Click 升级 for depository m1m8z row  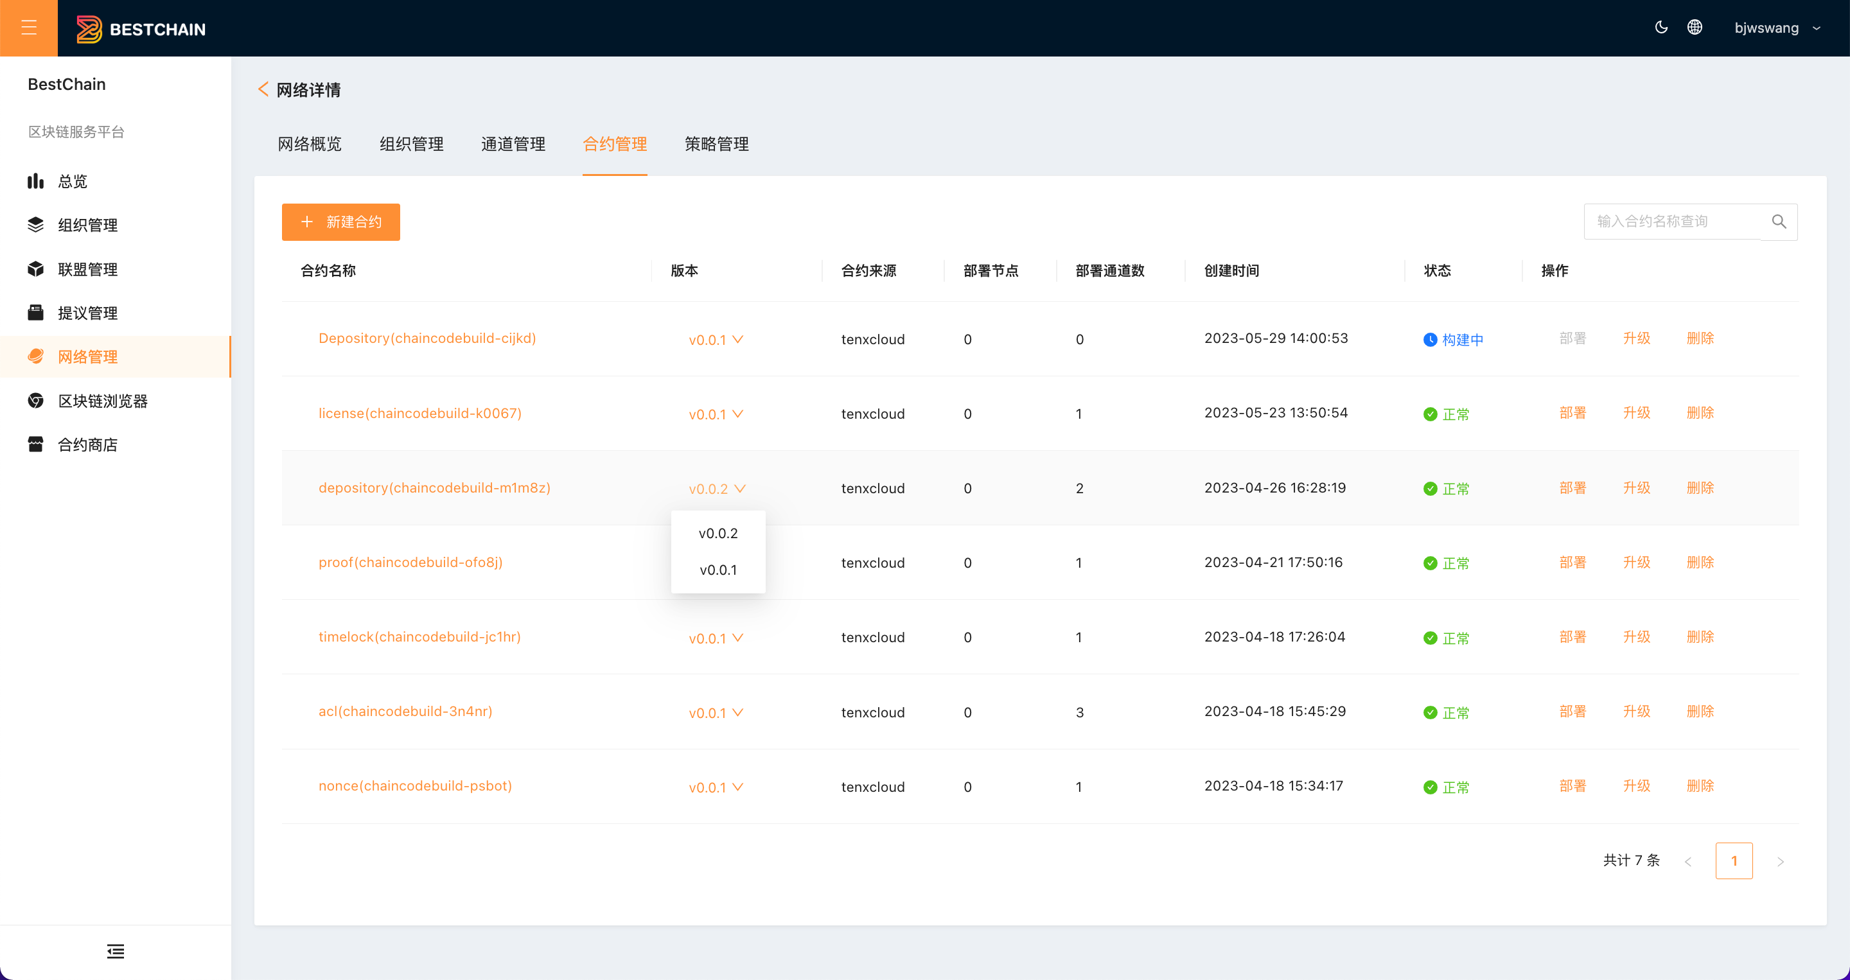tap(1637, 487)
